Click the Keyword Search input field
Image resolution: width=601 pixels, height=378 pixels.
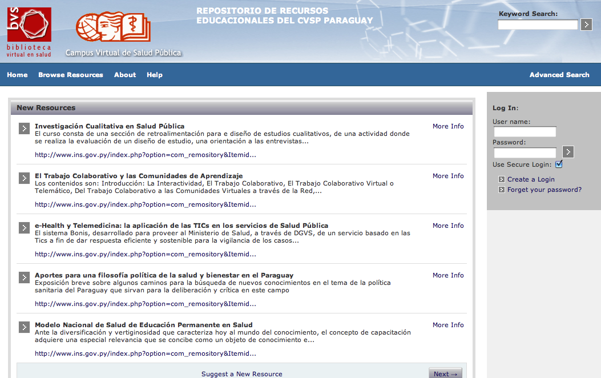click(x=538, y=25)
